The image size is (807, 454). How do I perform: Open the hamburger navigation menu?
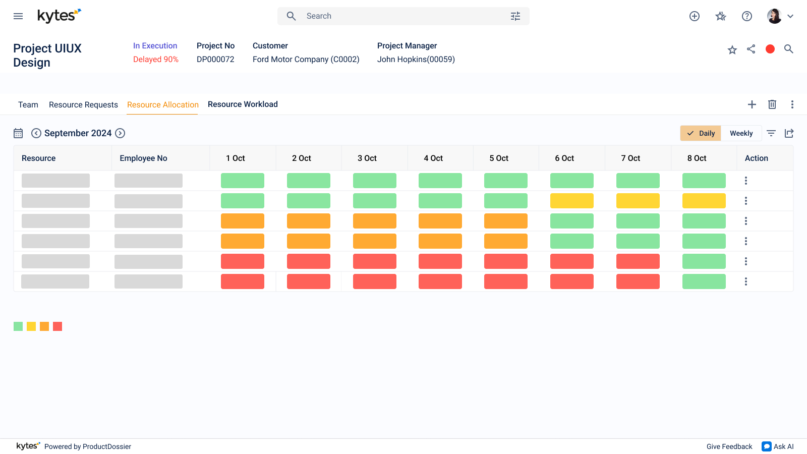[x=18, y=16]
